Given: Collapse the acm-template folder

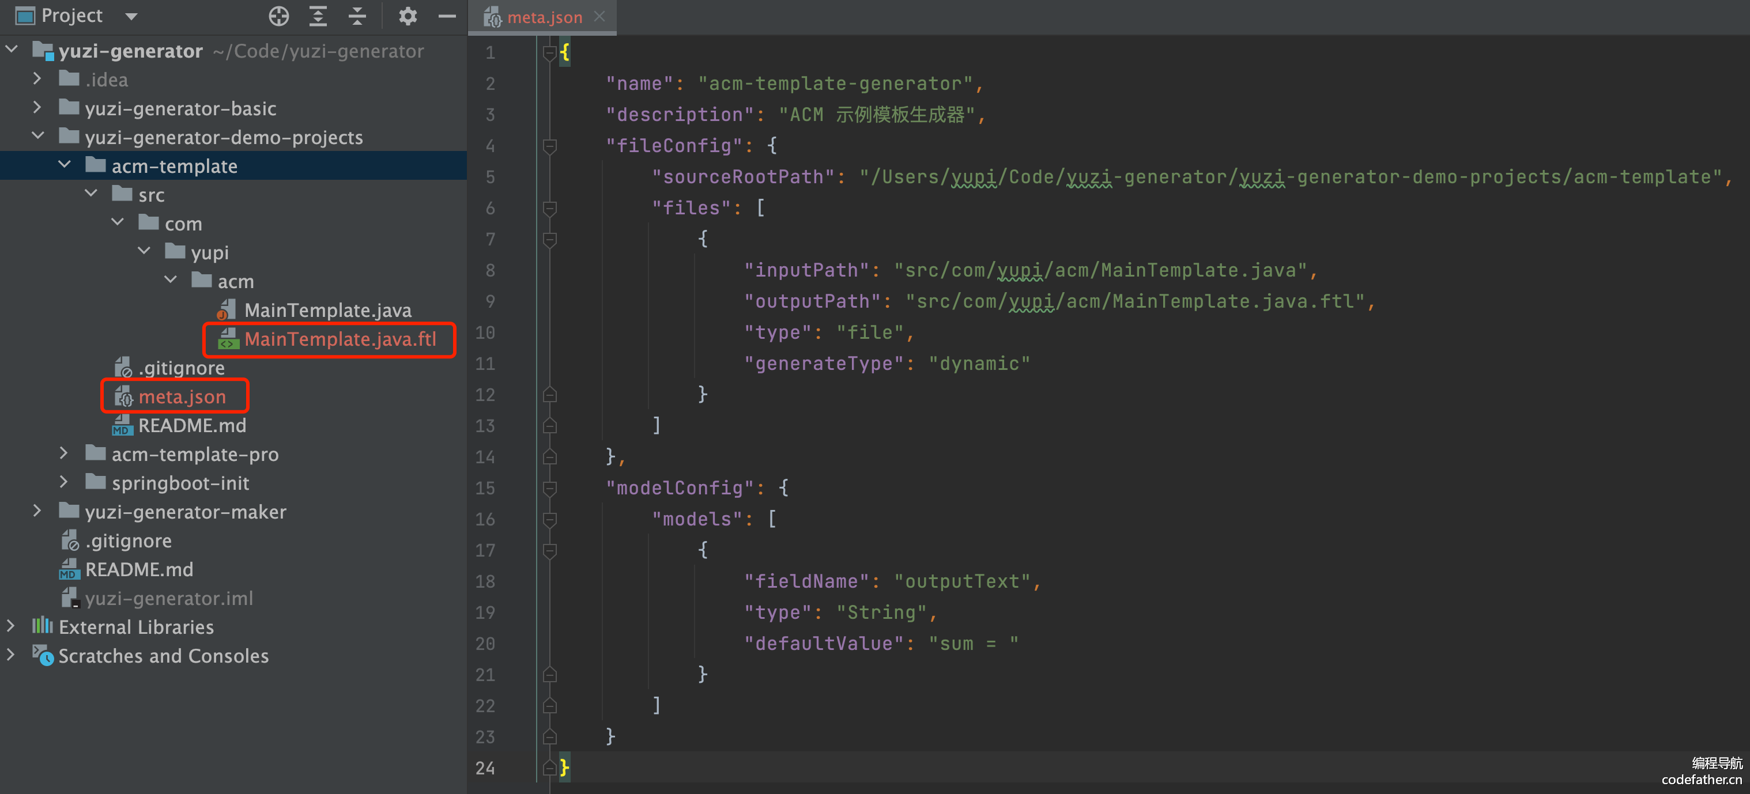Looking at the screenshot, I should pyautogui.click(x=65, y=165).
